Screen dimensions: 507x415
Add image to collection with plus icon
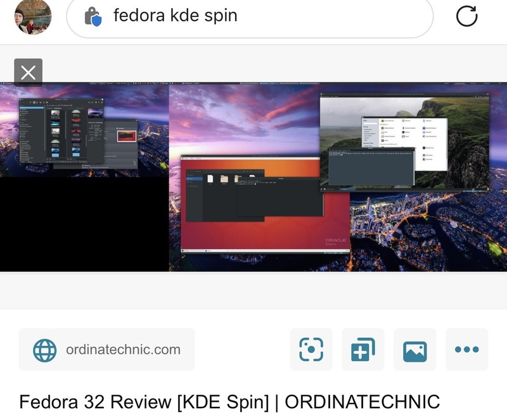363,349
